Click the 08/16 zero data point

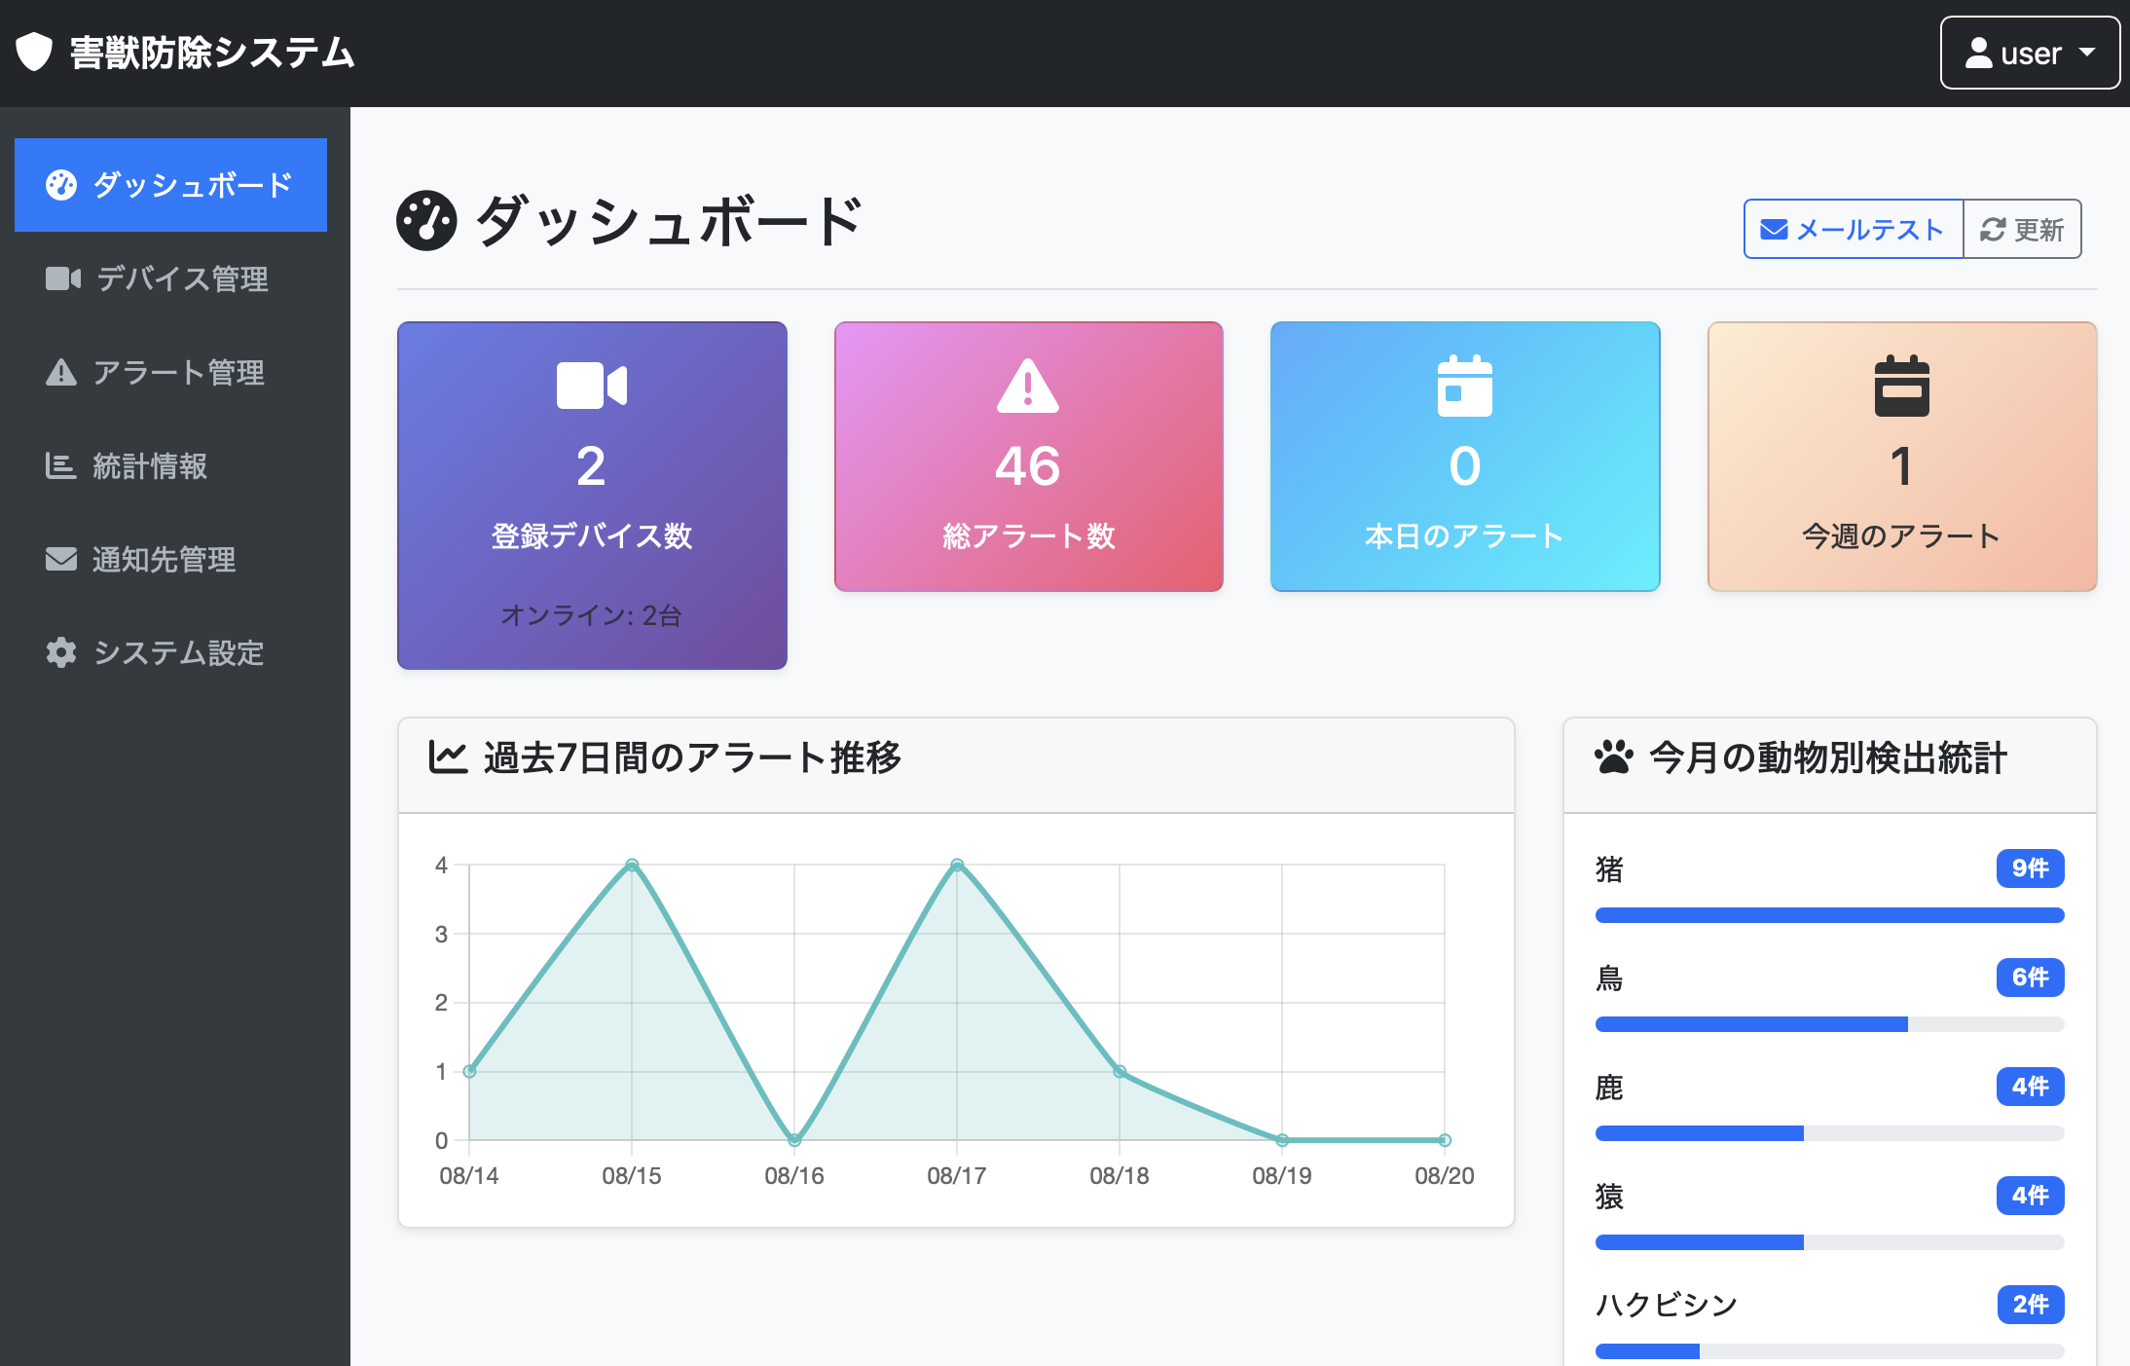point(794,1139)
